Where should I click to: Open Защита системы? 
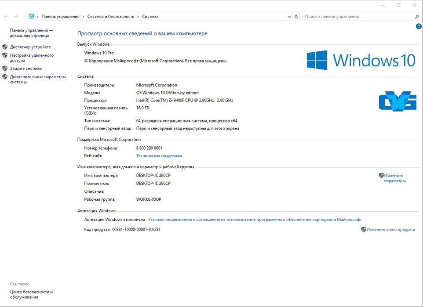click(x=26, y=69)
